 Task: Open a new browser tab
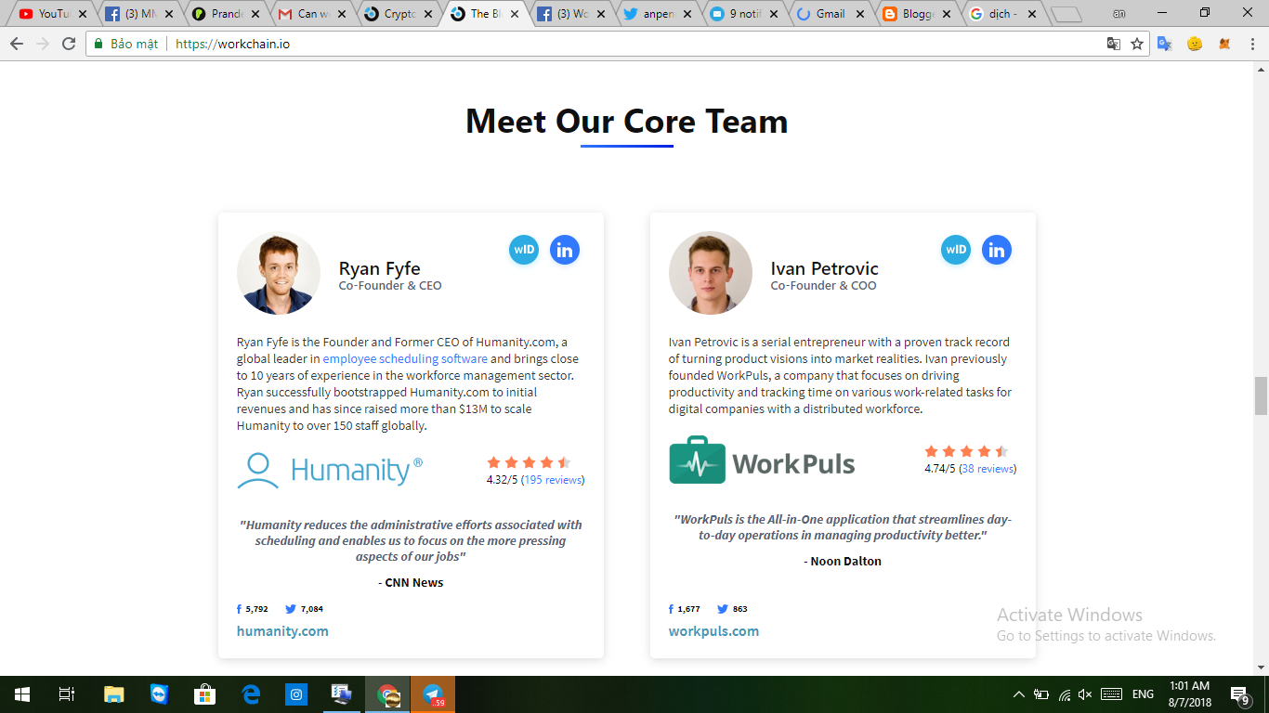(x=1067, y=14)
